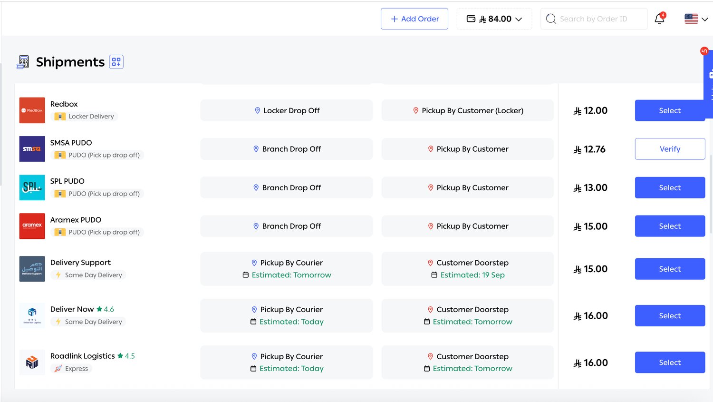
Task: Click the wallet icon beside the balance
Action: (x=471, y=19)
